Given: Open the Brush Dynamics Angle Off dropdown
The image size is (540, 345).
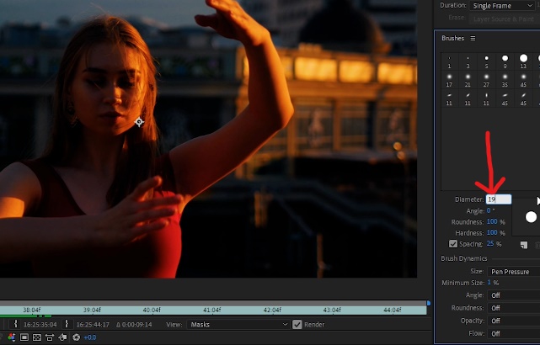Looking at the screenshot, I should (514, 295).
